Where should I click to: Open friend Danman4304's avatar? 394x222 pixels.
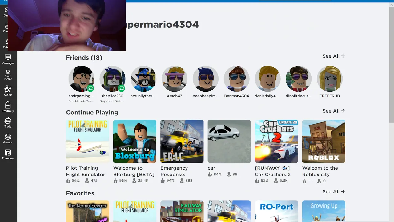click(x=236, y=79)
